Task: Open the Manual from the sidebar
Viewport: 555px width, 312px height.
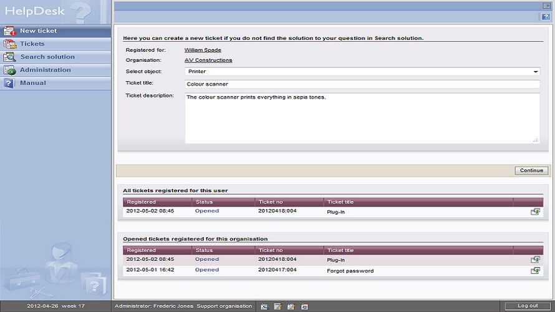Action: coord(55,83)
